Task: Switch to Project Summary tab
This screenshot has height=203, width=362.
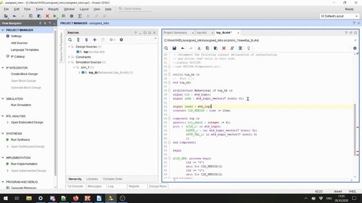Action: [175, 33]
